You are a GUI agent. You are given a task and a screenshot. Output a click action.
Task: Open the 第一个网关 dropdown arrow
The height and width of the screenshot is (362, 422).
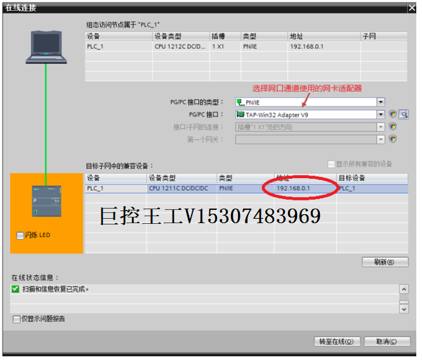pyautogui.click(x=381, y=139)
